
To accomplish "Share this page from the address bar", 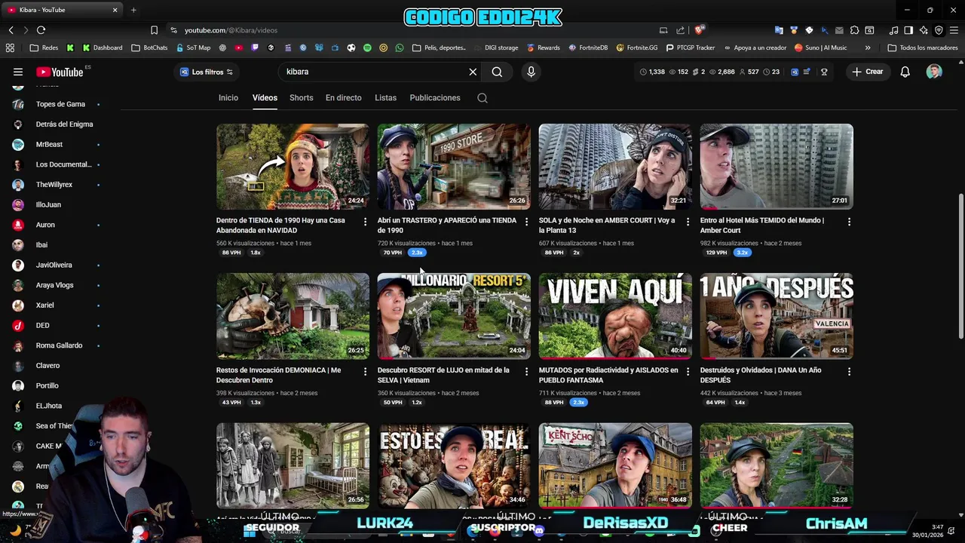I will click(681, 30).
